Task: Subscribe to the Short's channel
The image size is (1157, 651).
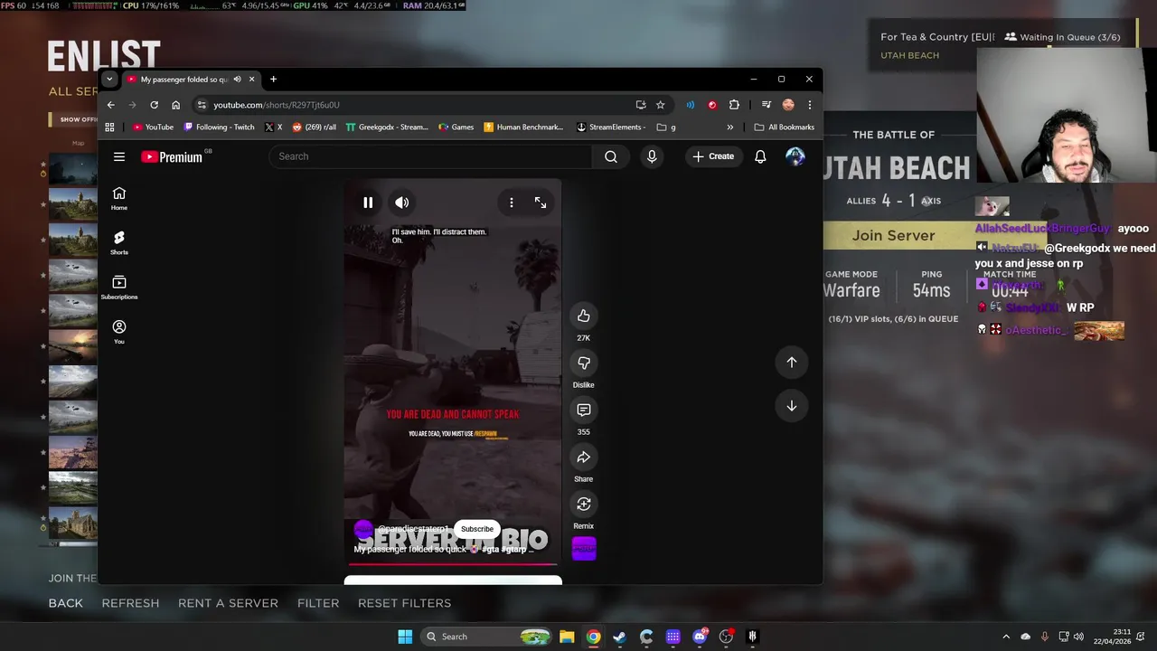Action: [477, 529]
